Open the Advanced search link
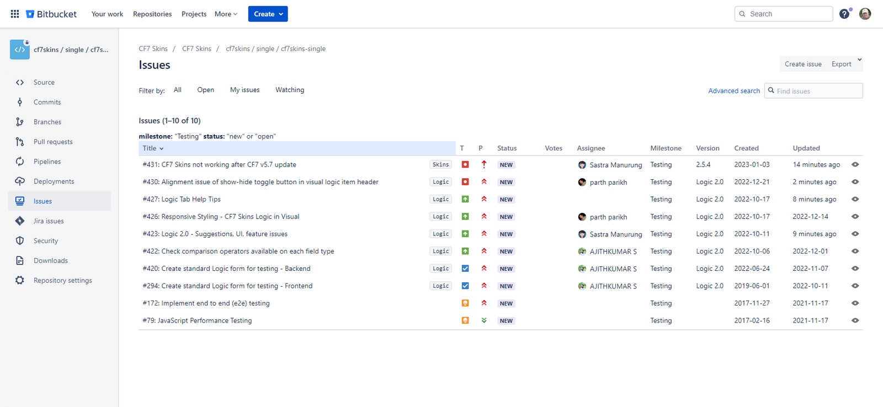The height and width of the screenshot is (407, 883). [x=733, y=91]
